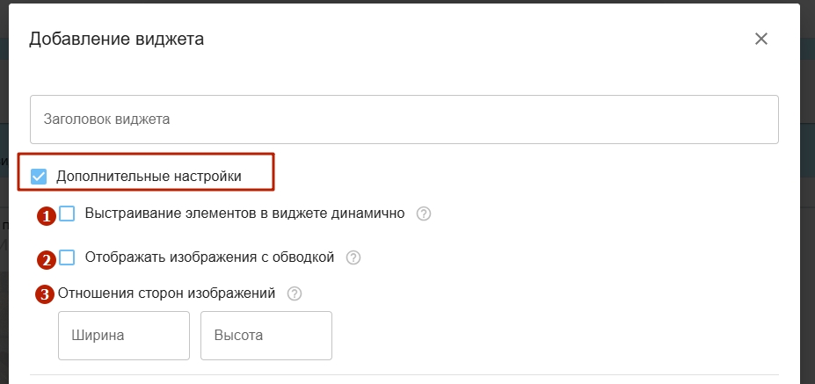Close the Добавление виджета dialog
Viewport: 815px width, 384px height.
click(x=761, y=39)
